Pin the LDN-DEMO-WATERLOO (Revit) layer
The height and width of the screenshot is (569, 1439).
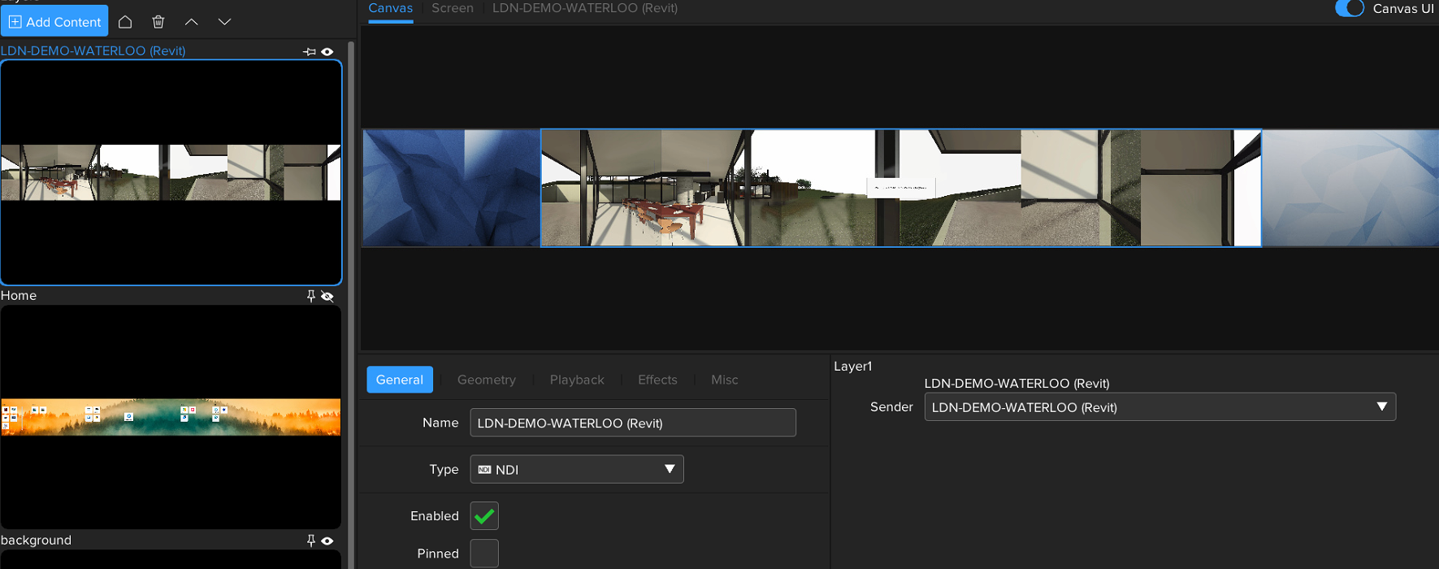tap(310, 51)
